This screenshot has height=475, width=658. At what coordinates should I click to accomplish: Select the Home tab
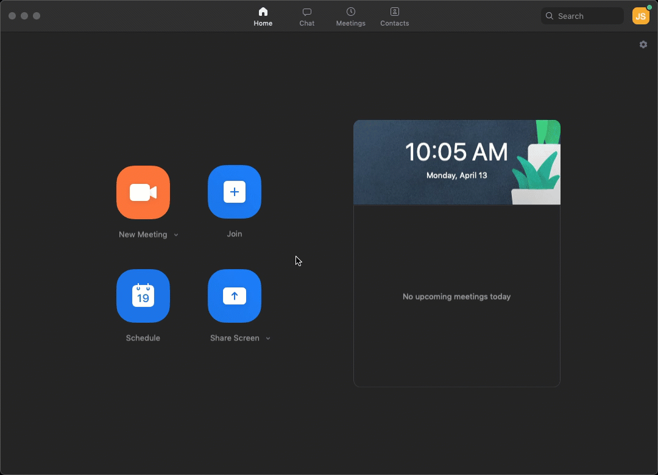(263, 16)
